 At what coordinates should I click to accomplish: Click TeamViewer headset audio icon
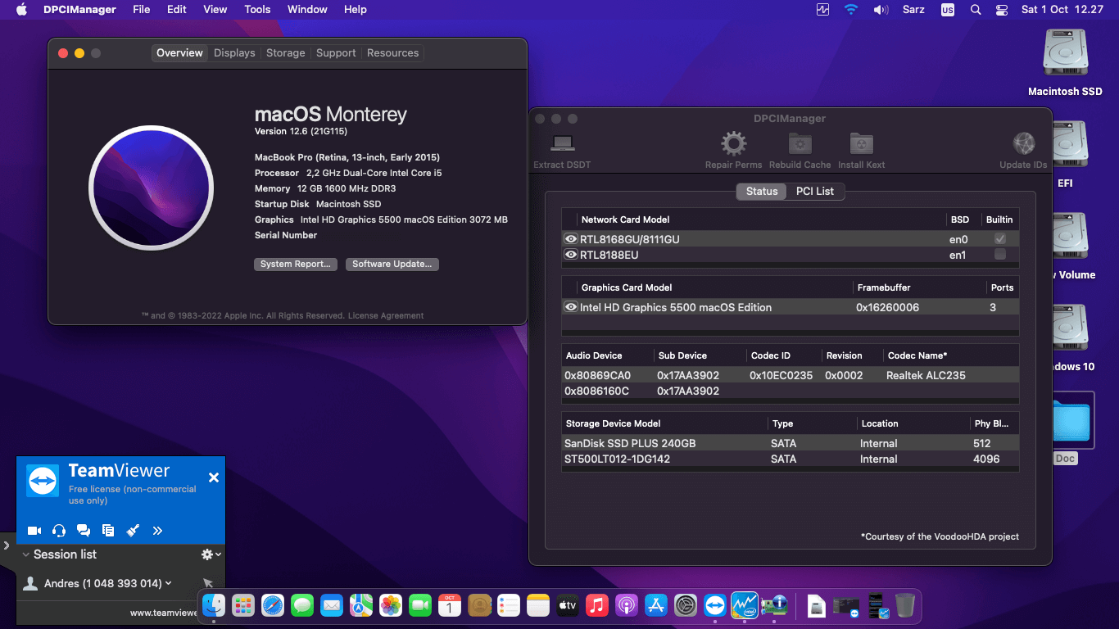[x=59, y=531]
